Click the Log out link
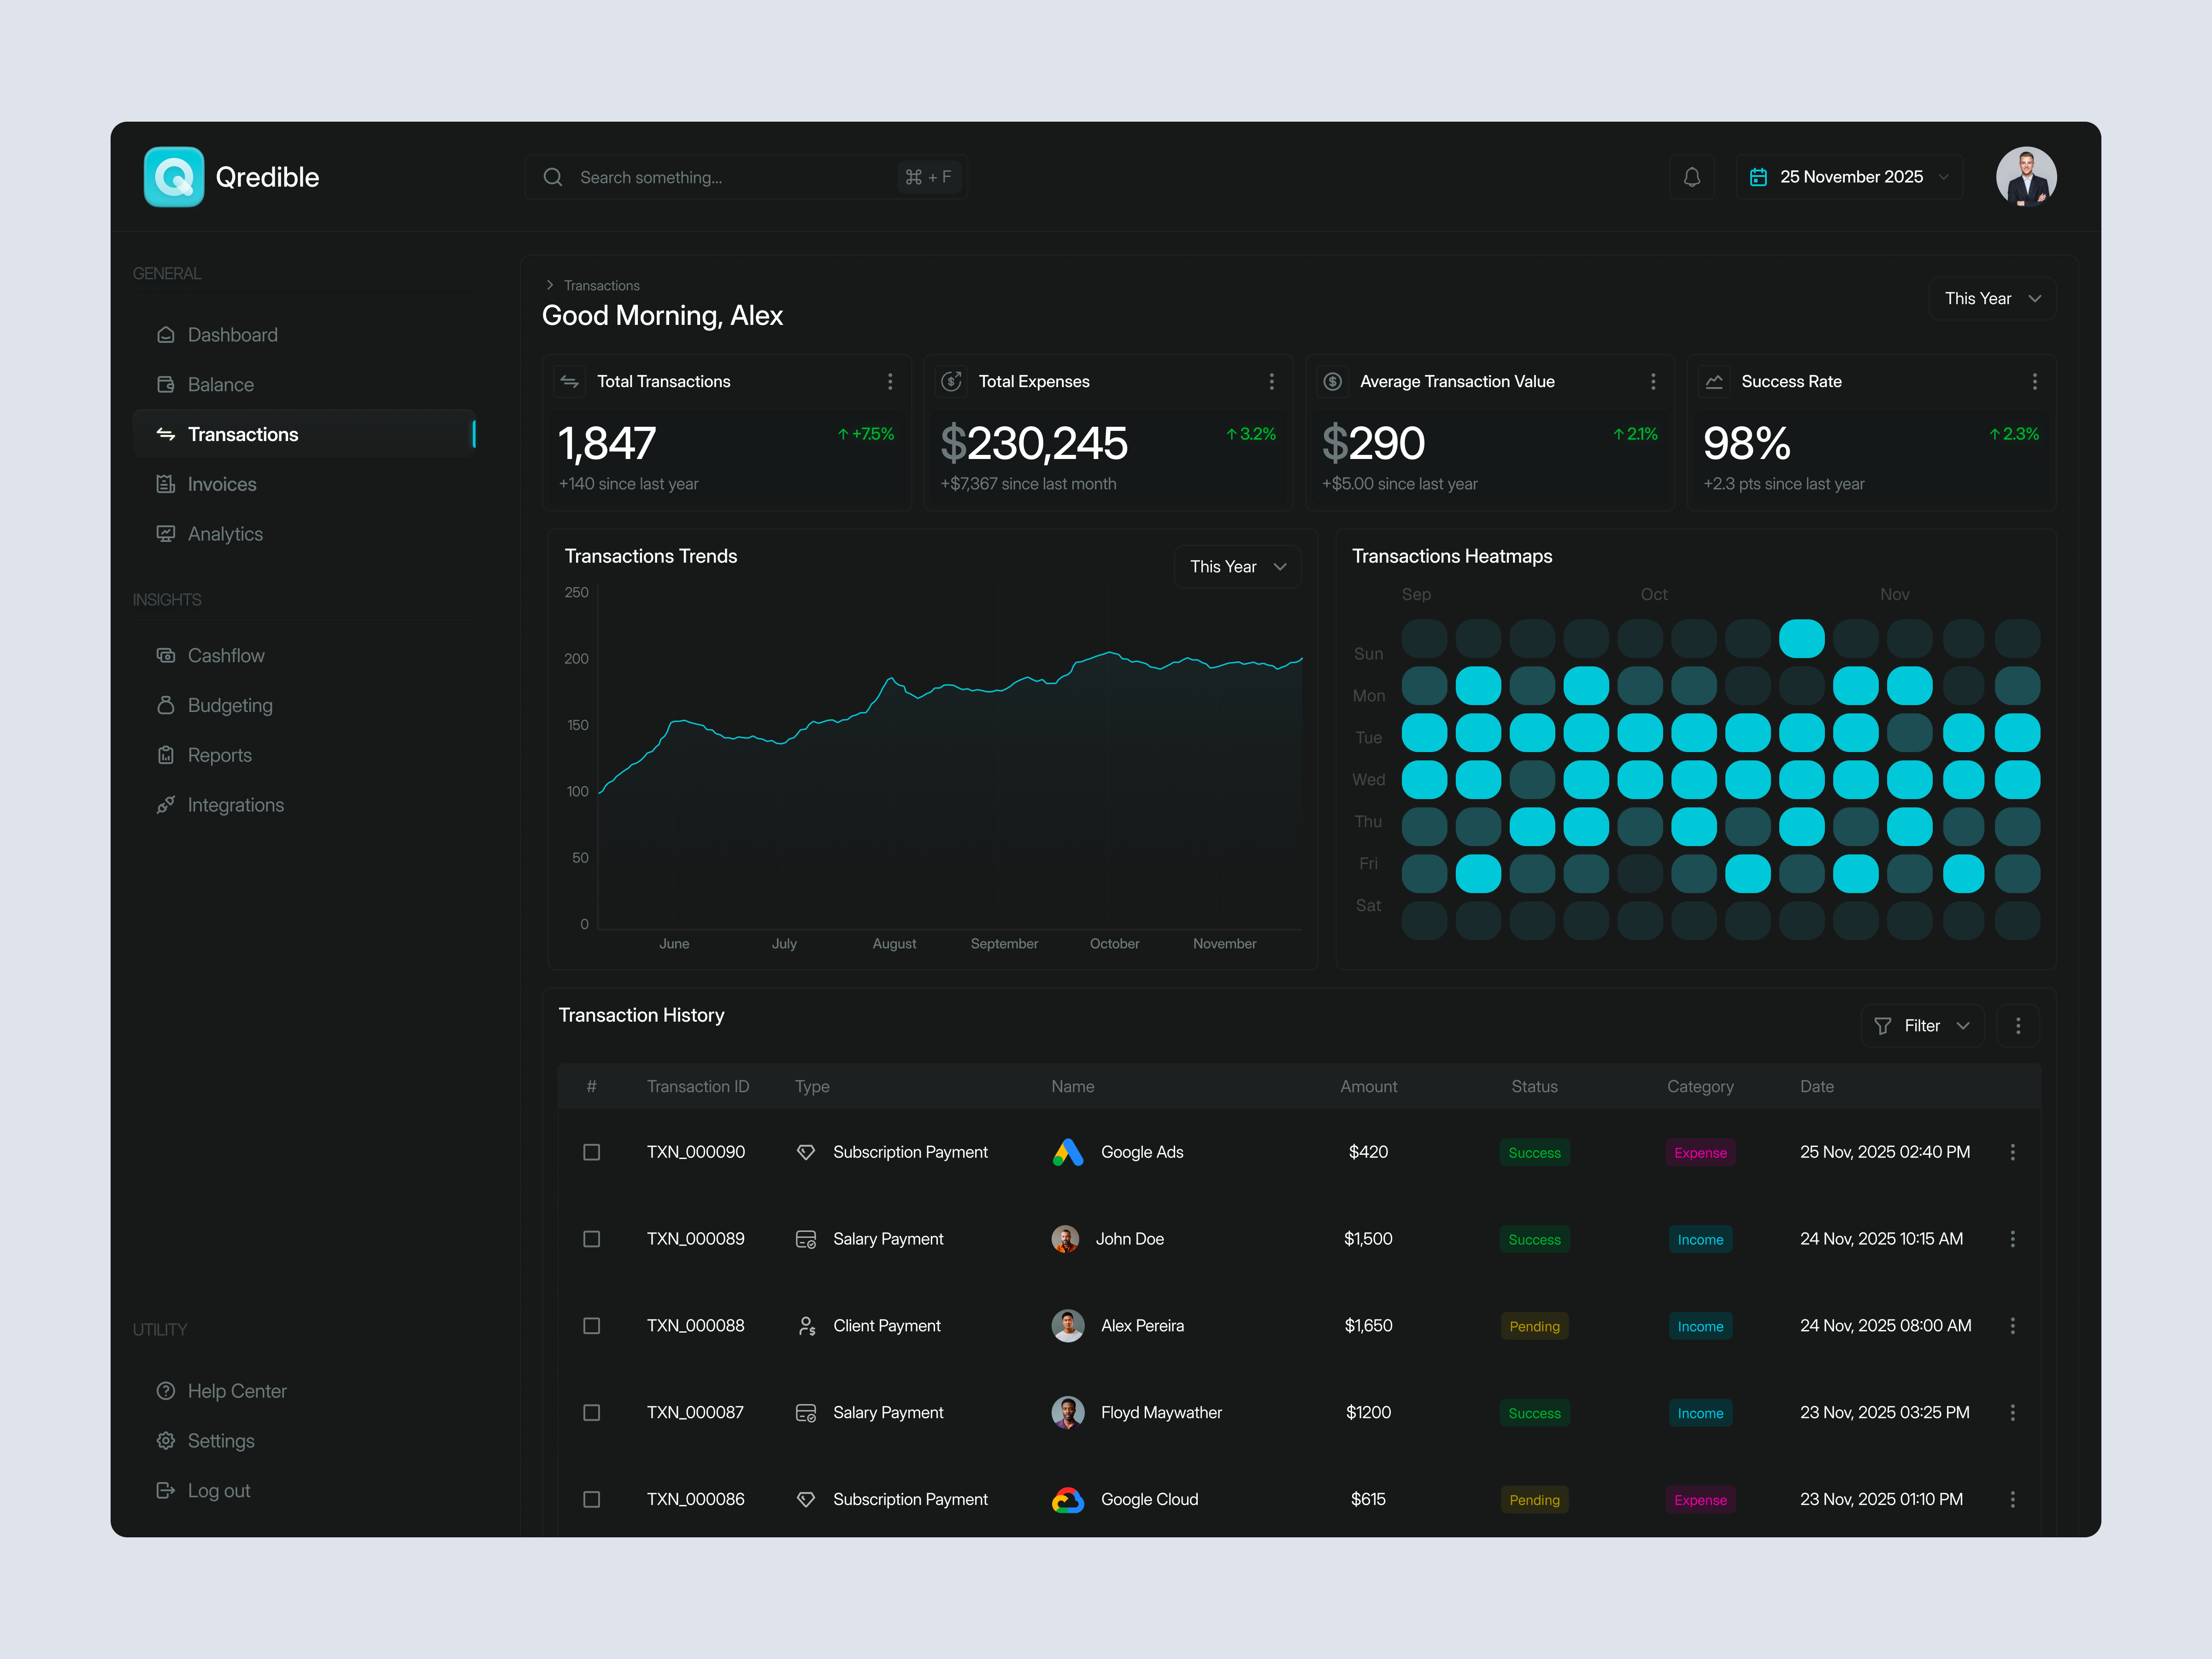 point(218,1490)
